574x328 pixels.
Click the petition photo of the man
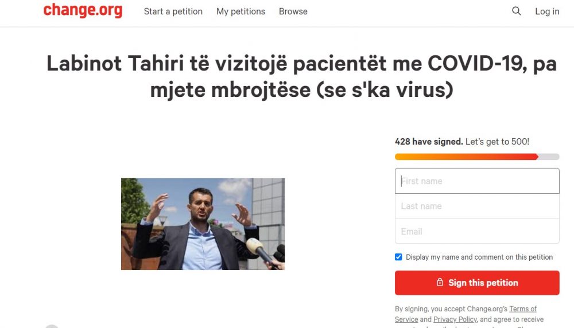tap(203, 224)
